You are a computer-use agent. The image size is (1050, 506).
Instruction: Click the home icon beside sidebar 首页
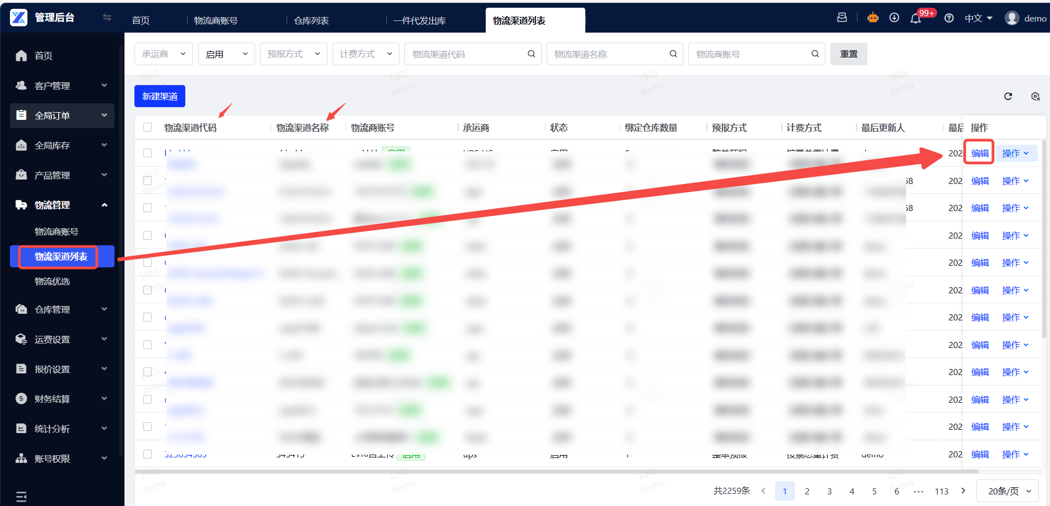pos(21,56)
